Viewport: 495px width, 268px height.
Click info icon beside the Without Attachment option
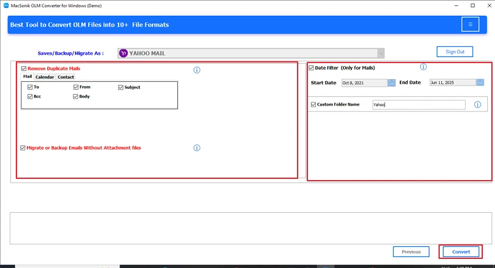pyautogui.click(x=197, y=148)
